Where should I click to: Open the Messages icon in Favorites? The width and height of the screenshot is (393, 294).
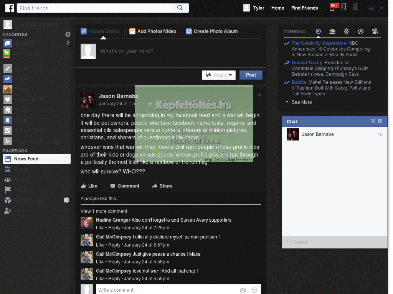coord(8,43)
